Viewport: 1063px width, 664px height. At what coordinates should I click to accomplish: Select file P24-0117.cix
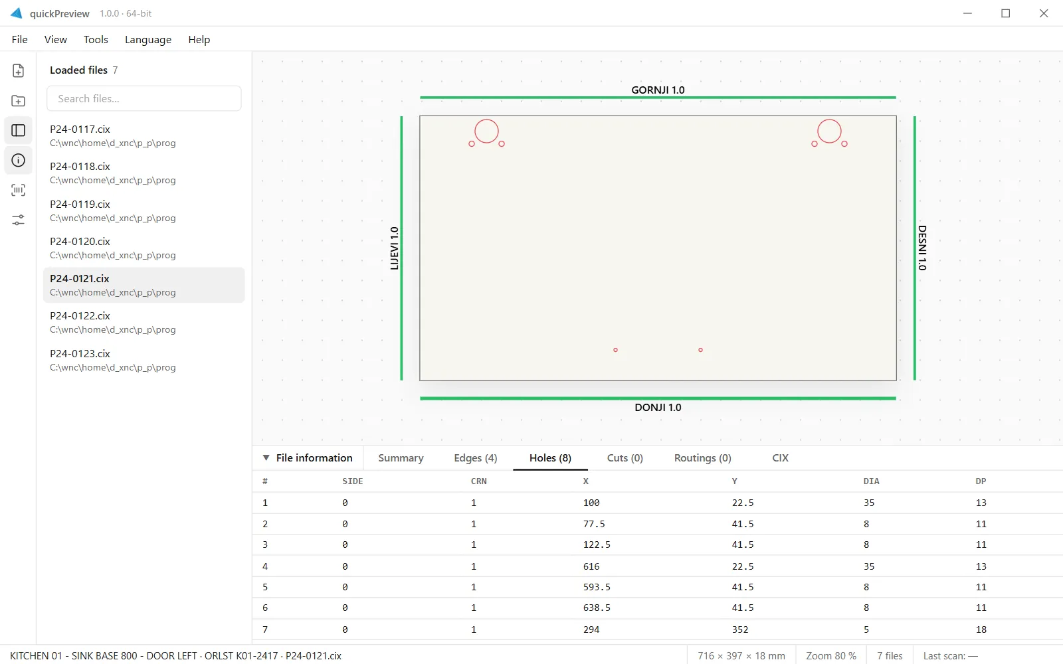(144, 135)
